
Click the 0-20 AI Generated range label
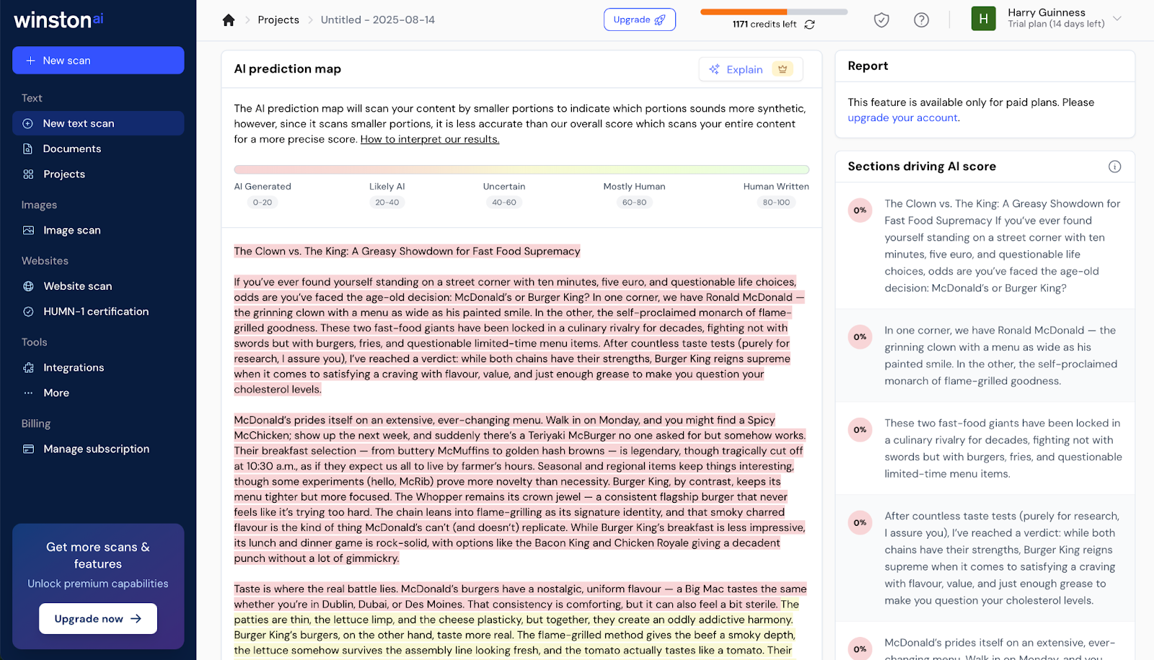click(263, 203)
